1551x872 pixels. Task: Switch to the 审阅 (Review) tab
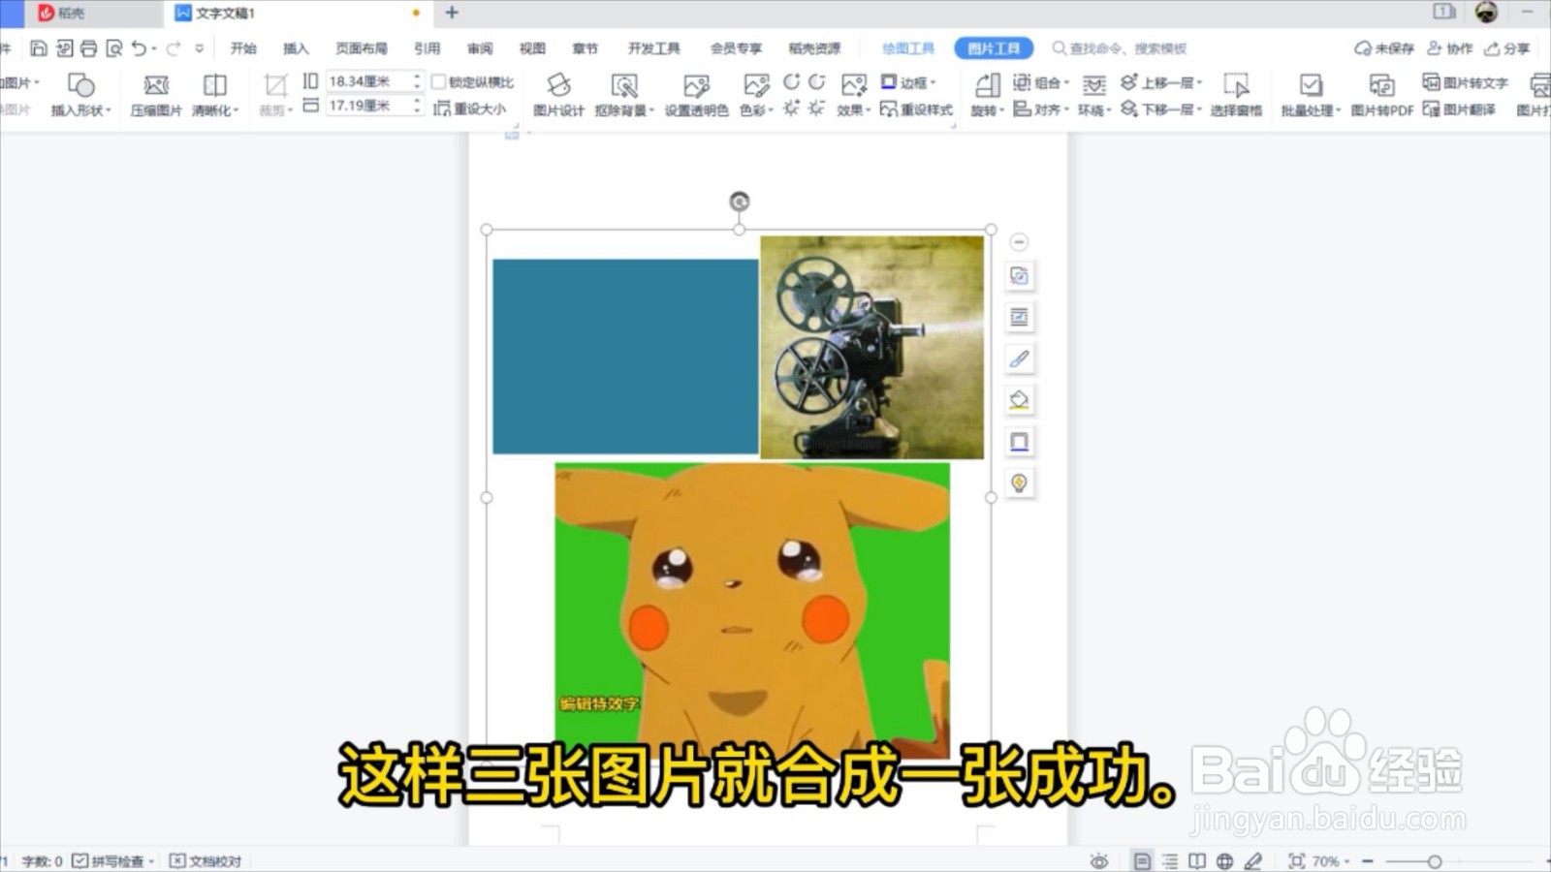click(480, 48)
